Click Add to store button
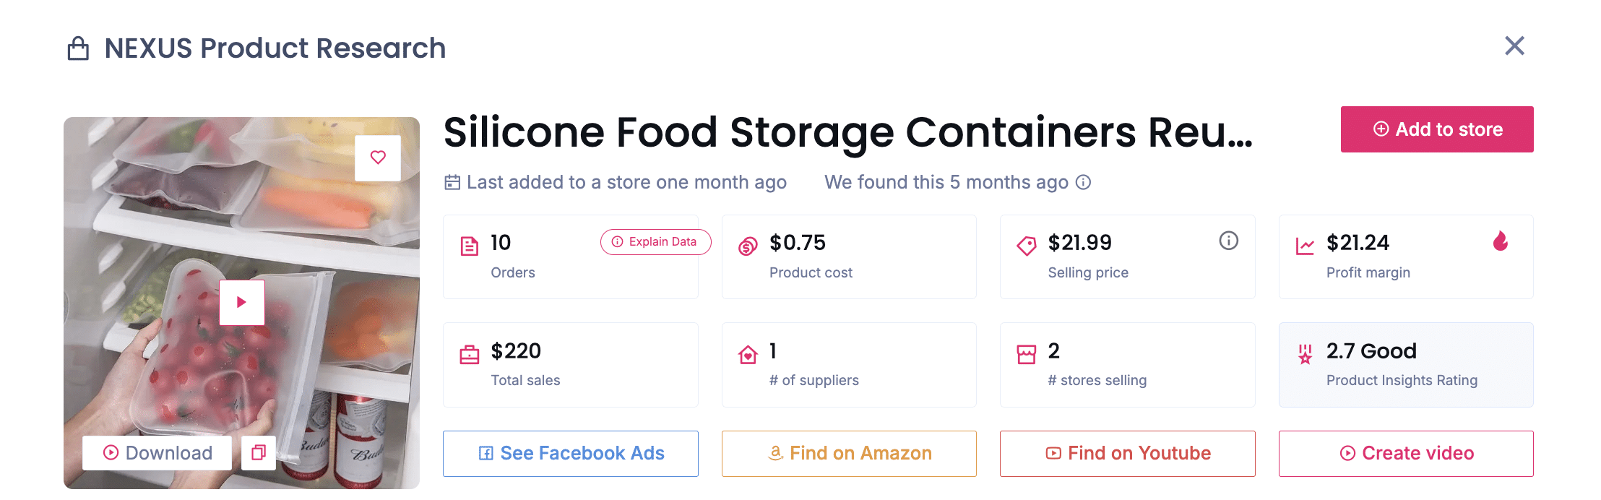Screen dimensions: 1601x500 (x=1436, y=129)
